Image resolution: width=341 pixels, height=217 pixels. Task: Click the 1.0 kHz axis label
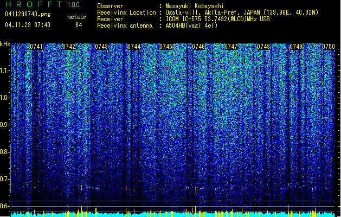5,98
